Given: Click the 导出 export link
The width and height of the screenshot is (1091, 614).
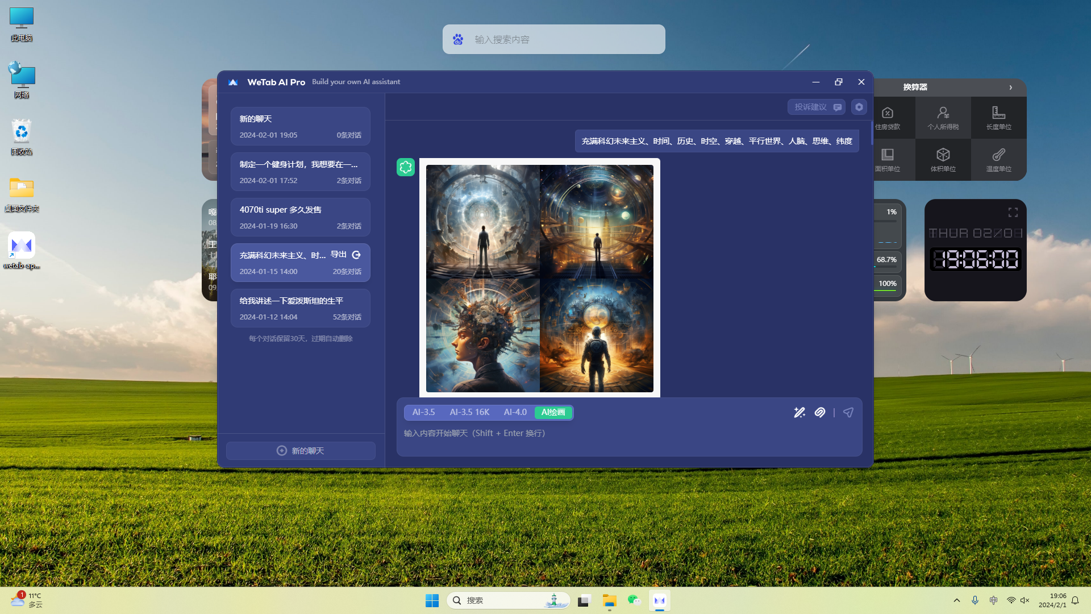Looking at the screenshot, I should pyautogui.click(x=339, y=255).
